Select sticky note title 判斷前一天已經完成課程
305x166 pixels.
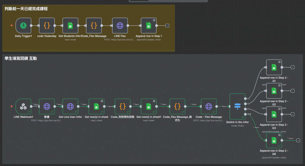pos(26,9)
